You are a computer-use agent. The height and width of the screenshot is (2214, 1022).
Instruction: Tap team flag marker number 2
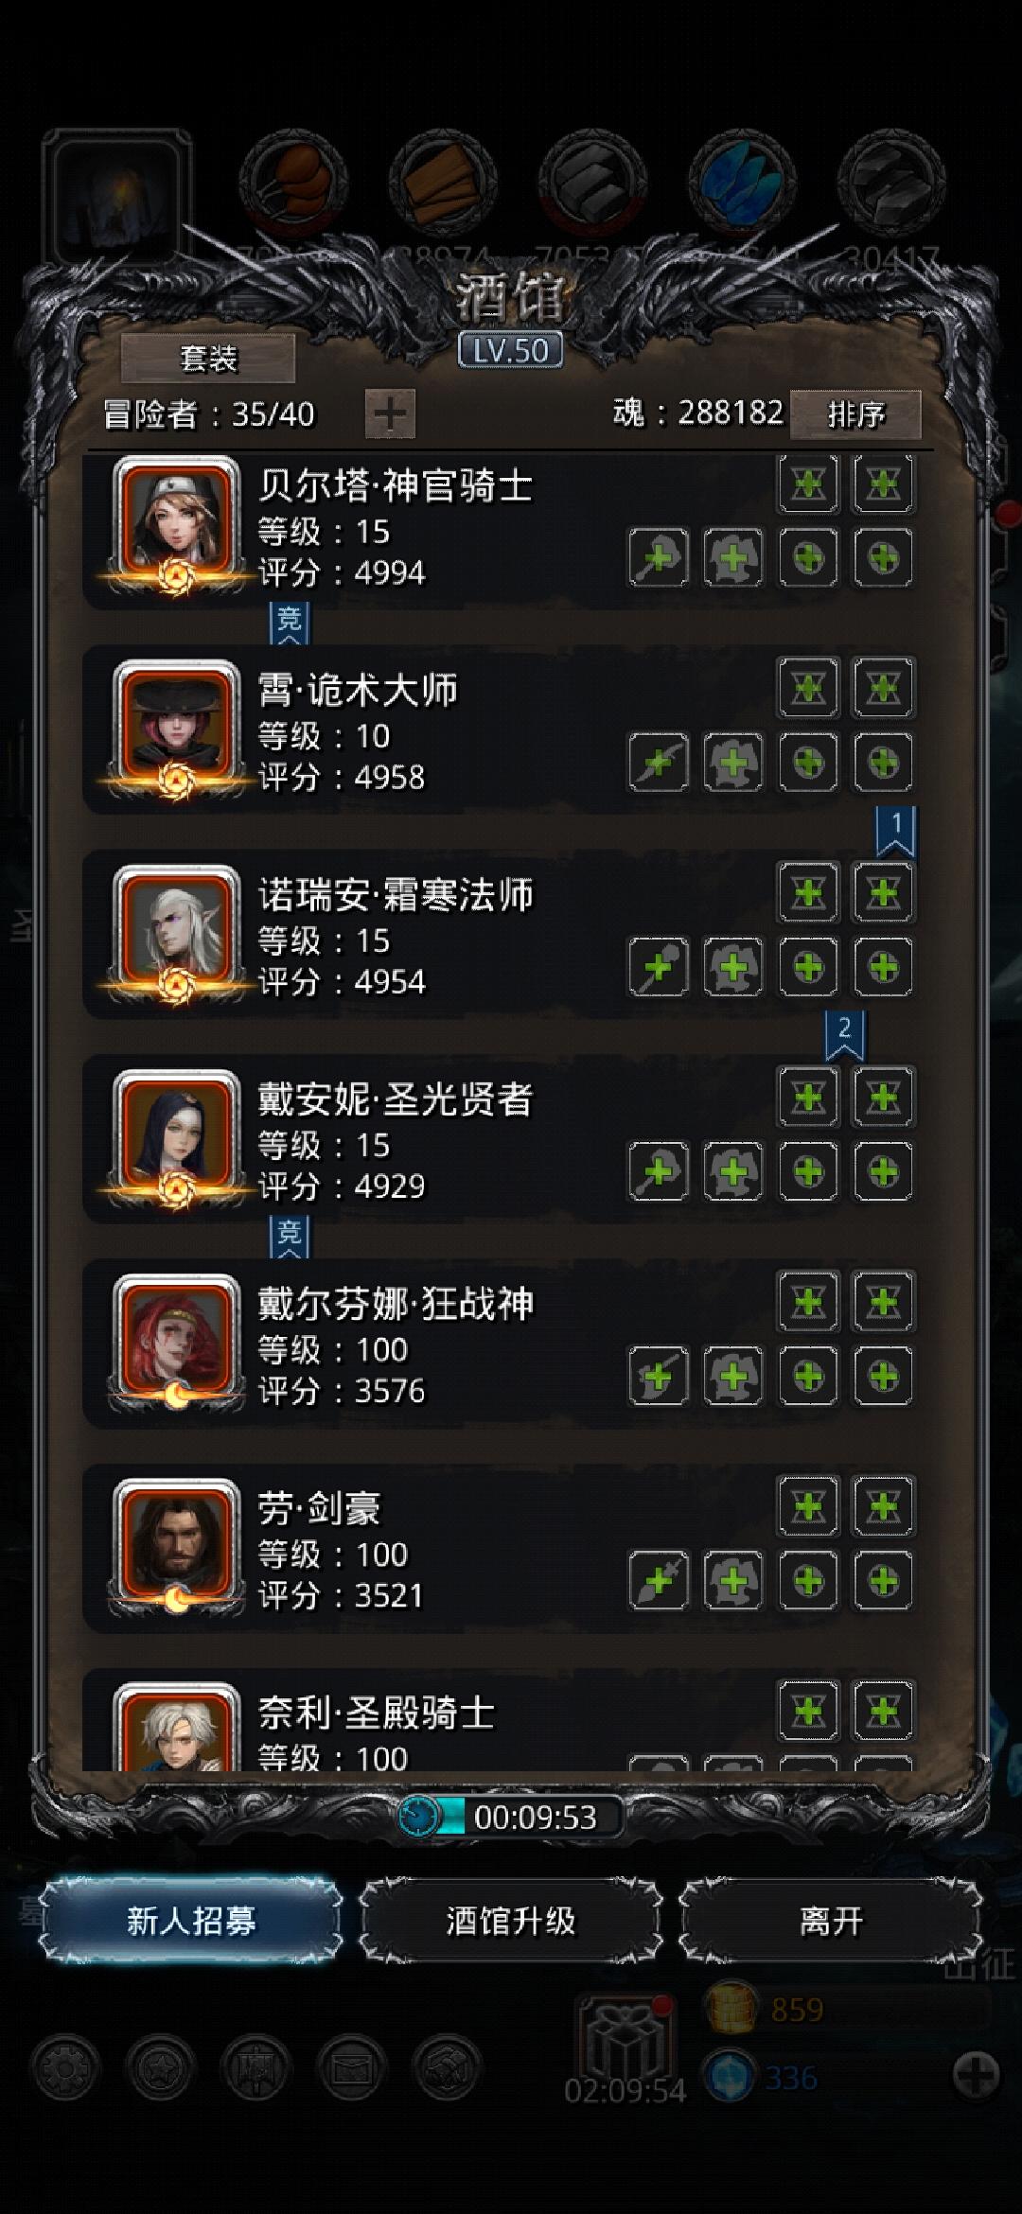(x=844, y=1036)
